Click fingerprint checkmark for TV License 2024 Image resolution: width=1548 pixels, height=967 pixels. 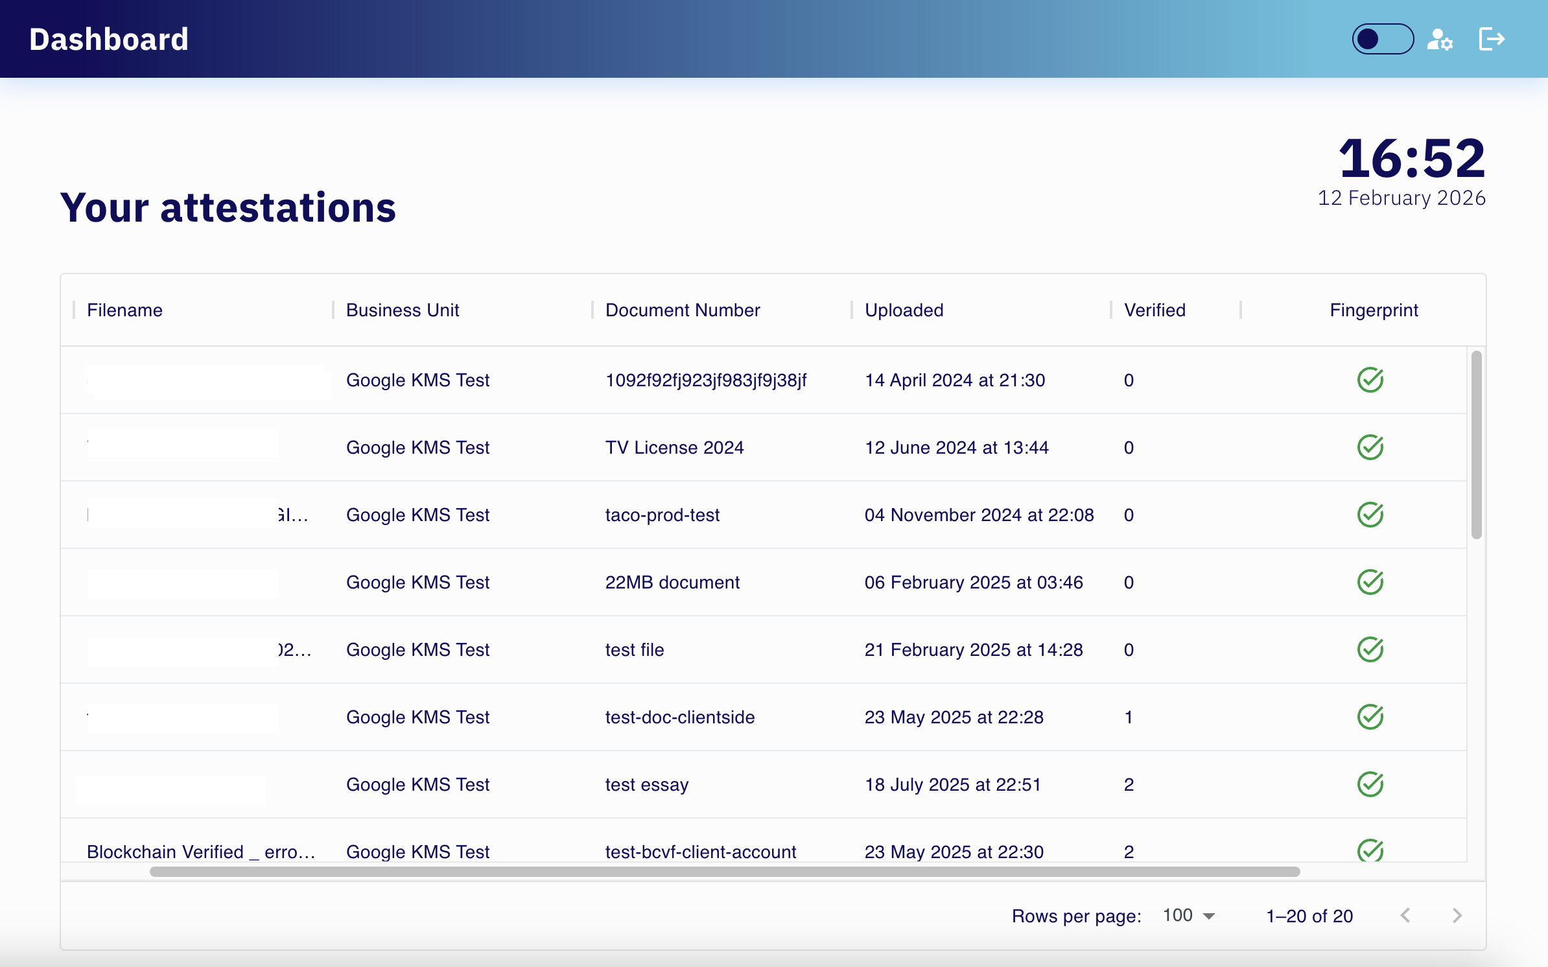(1370, 447)
